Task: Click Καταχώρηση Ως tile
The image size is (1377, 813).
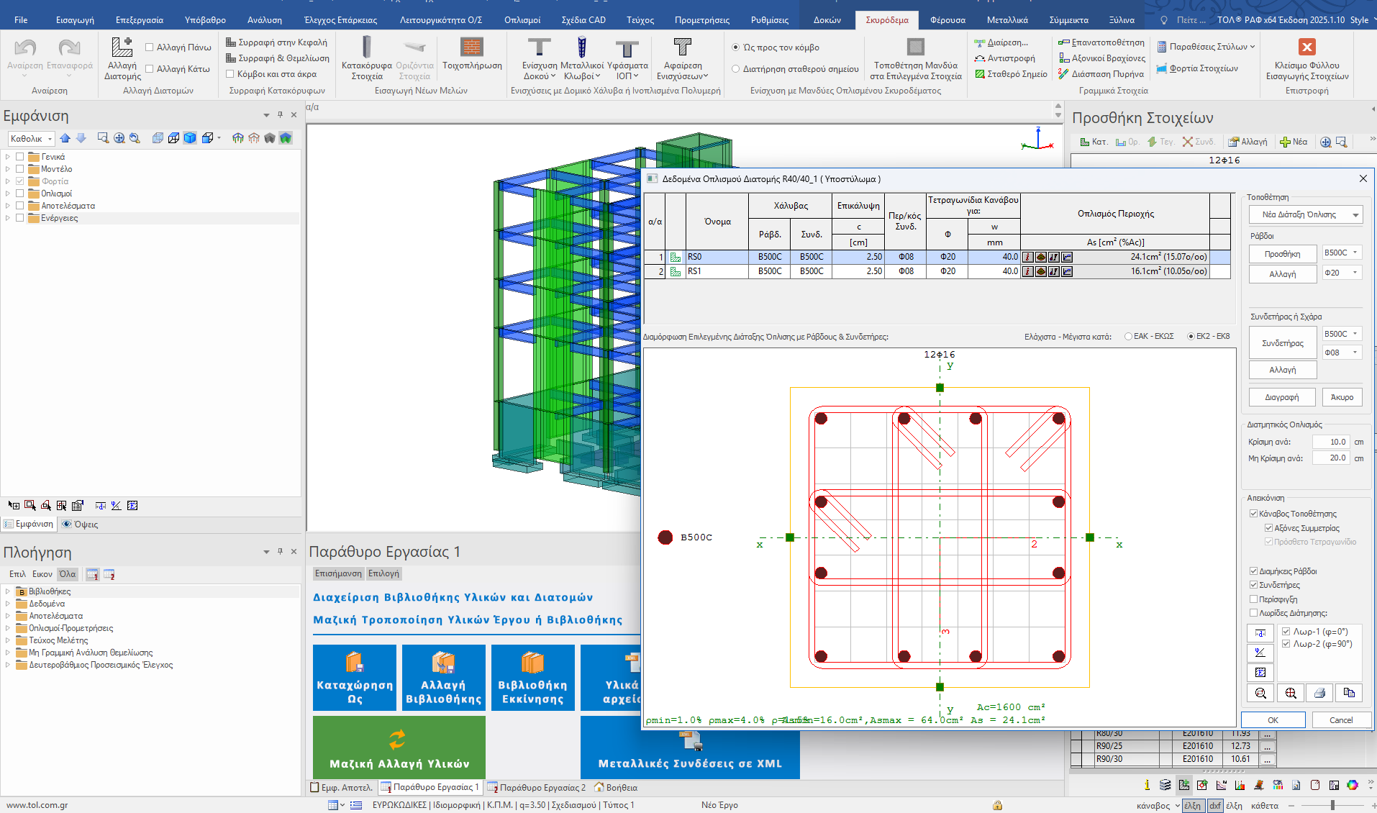Action: (355, 677)
